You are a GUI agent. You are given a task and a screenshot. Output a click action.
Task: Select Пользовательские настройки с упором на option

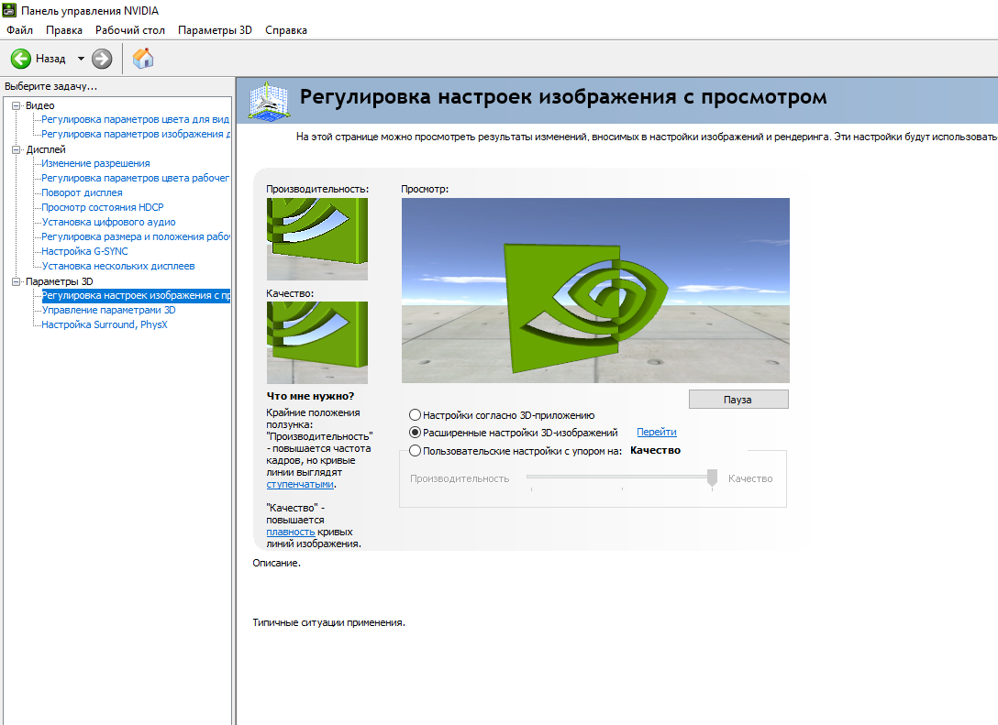click(416, 451)
